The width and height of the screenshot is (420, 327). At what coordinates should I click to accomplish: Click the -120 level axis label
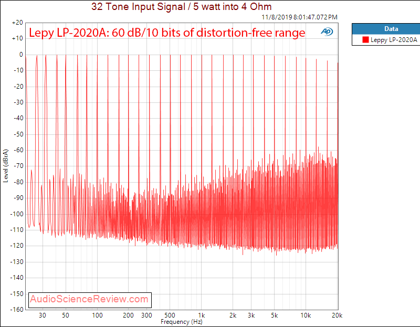(x=17, y=246)
